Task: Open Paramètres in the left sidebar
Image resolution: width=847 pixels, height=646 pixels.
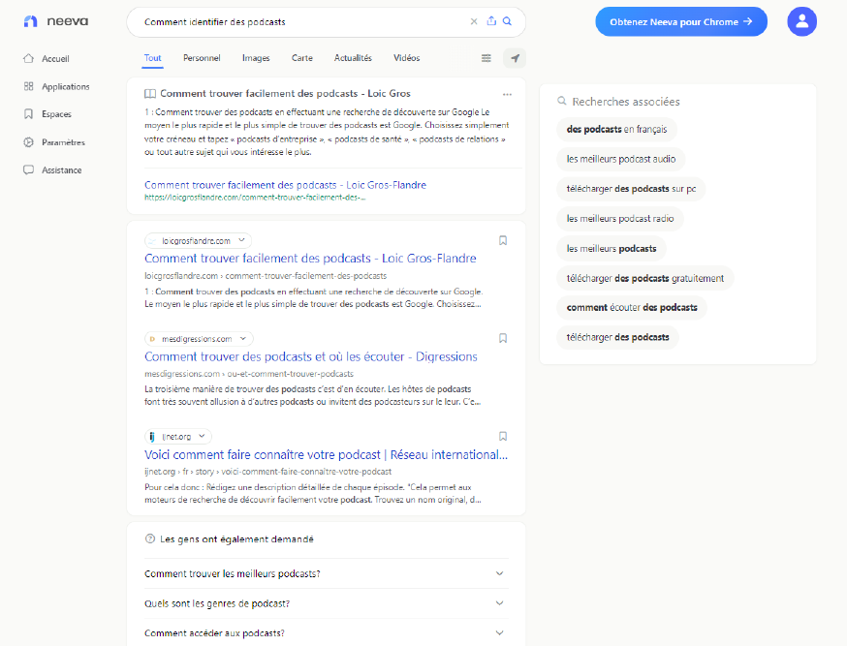Action: [x=63, y=142]
